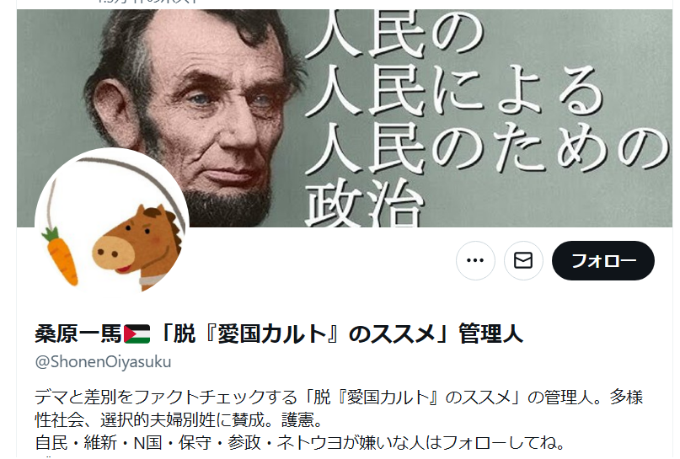Screen dimensions: 680x459
Task: Click the topmost 人民の banner line
Action: [x=394, y=34]
